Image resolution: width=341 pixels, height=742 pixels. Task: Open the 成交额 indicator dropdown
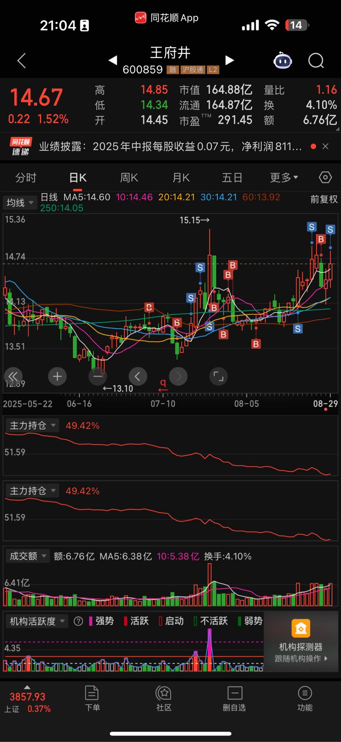[x=28, y=556]
